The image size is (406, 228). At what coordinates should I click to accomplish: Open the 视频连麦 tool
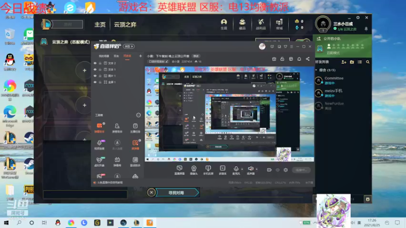(x=99, y=145)
